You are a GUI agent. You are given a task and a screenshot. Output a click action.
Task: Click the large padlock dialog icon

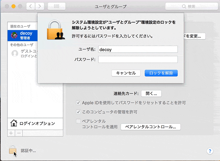click(x=56, y=30)
